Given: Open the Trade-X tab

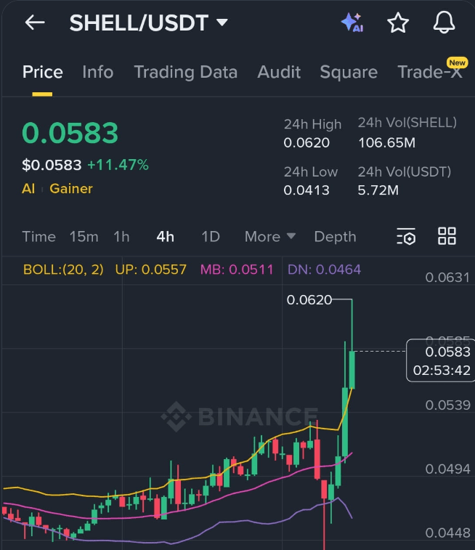Looking at the screenshot, I should click(430, 72).
